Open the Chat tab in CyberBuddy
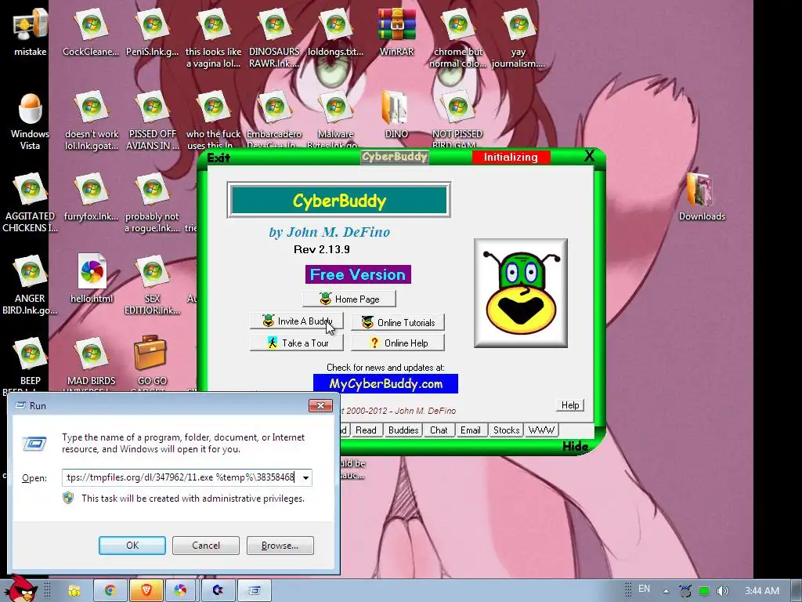 439,430
